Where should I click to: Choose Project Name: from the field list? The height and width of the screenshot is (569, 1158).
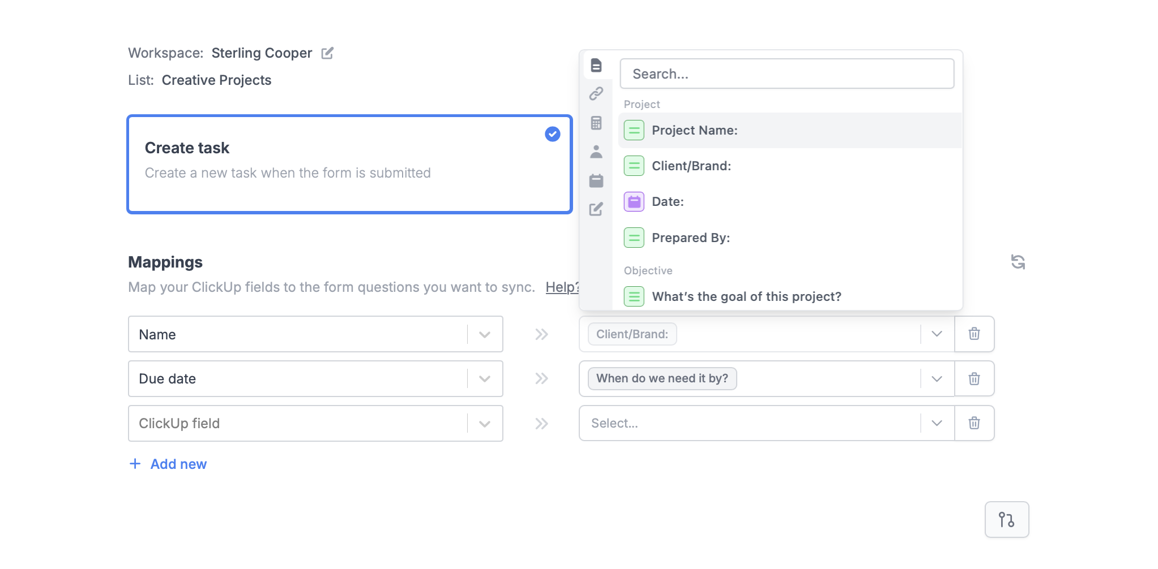[695, 130]
